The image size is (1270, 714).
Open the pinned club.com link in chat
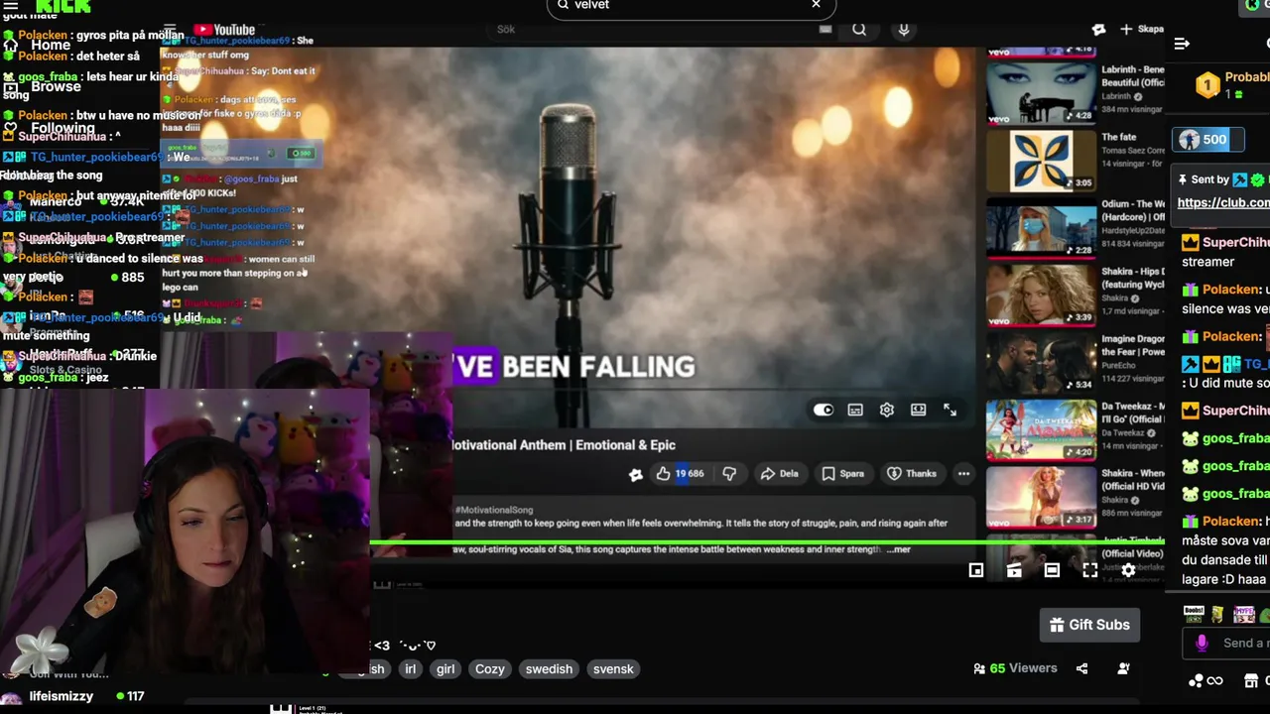(x=1223, y=202)
